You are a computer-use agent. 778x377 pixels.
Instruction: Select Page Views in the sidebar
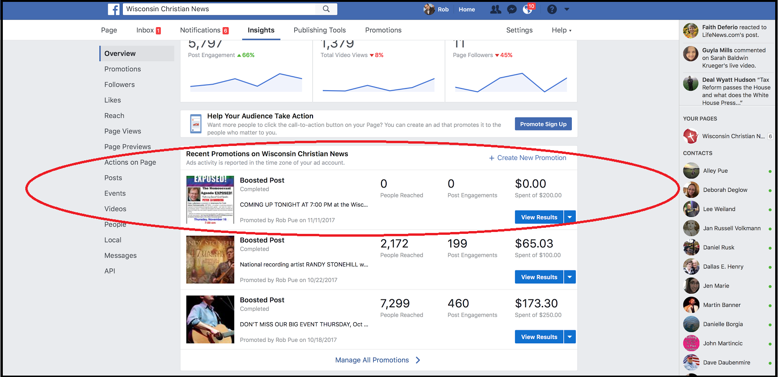pyautogui.click(x=123, y=131)
